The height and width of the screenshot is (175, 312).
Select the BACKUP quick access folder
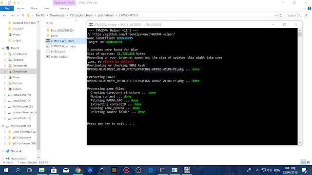coord(16,29)
